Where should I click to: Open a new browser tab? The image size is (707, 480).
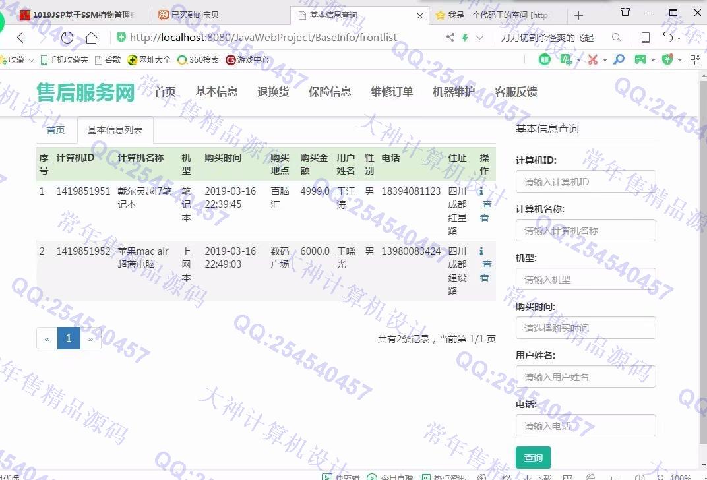579,15
